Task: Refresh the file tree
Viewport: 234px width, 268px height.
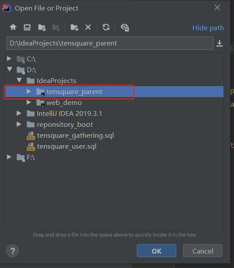Action: 106,27
